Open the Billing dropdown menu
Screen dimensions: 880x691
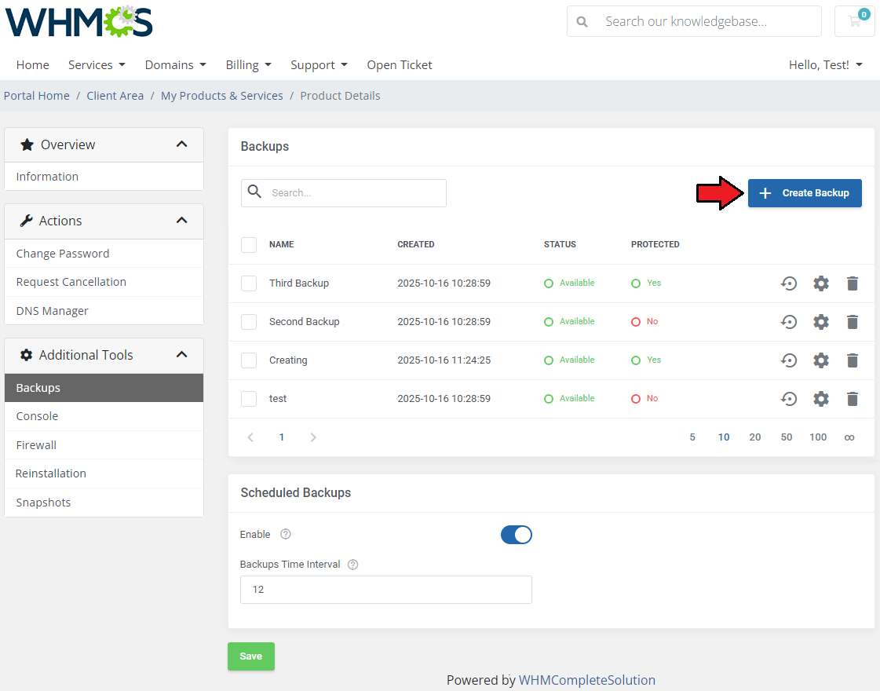pos(248,65)
